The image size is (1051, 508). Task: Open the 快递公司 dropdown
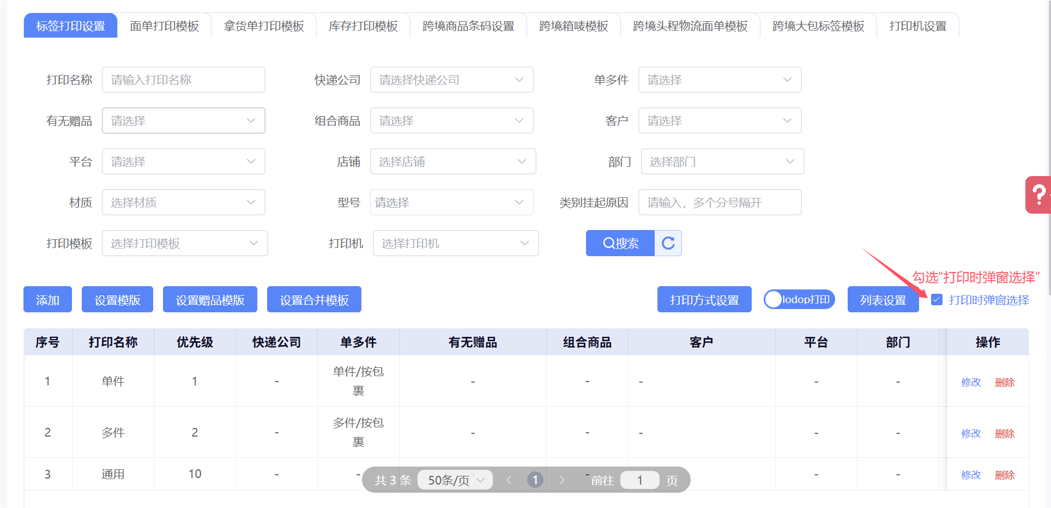tap(451, 80)
